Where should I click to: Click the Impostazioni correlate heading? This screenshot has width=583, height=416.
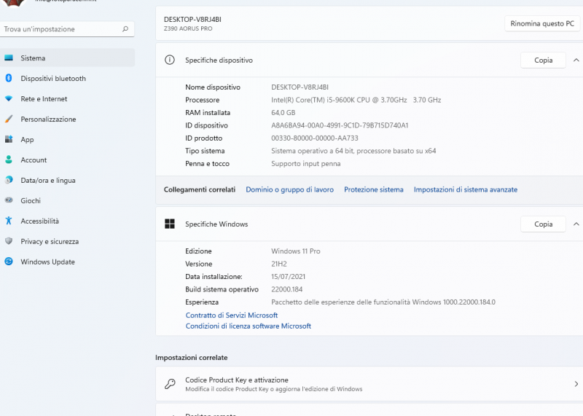pyautogui.click(x=192, y=358)
